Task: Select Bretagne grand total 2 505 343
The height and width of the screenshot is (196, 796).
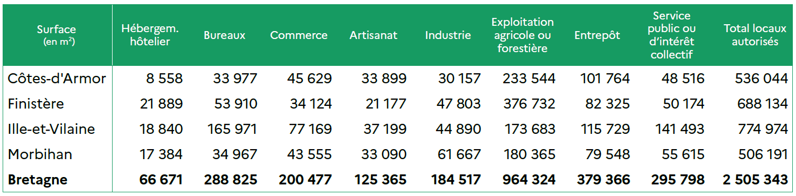Action: [x=755, y=180]
